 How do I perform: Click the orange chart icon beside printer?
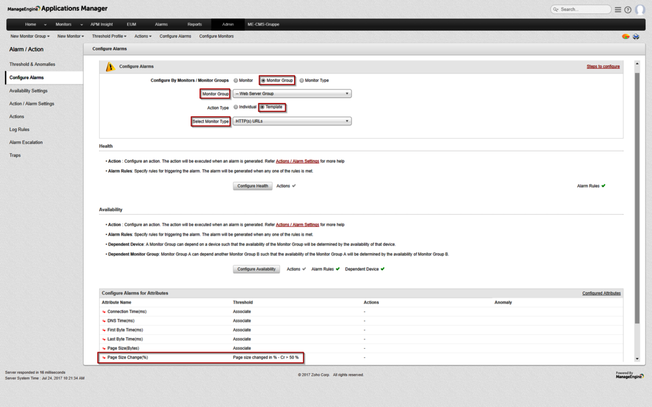click(625, 36)
